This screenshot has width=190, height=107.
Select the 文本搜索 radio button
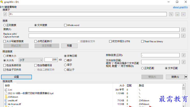[36, 25]
